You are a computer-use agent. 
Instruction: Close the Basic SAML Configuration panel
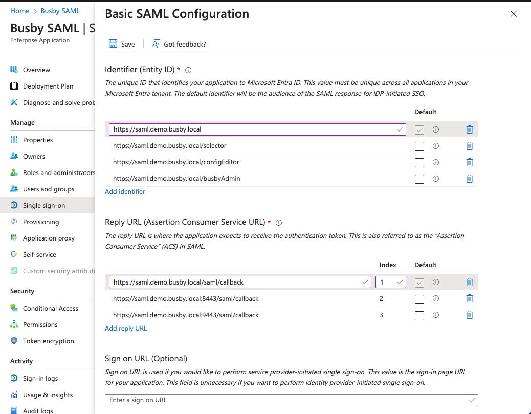514,14
